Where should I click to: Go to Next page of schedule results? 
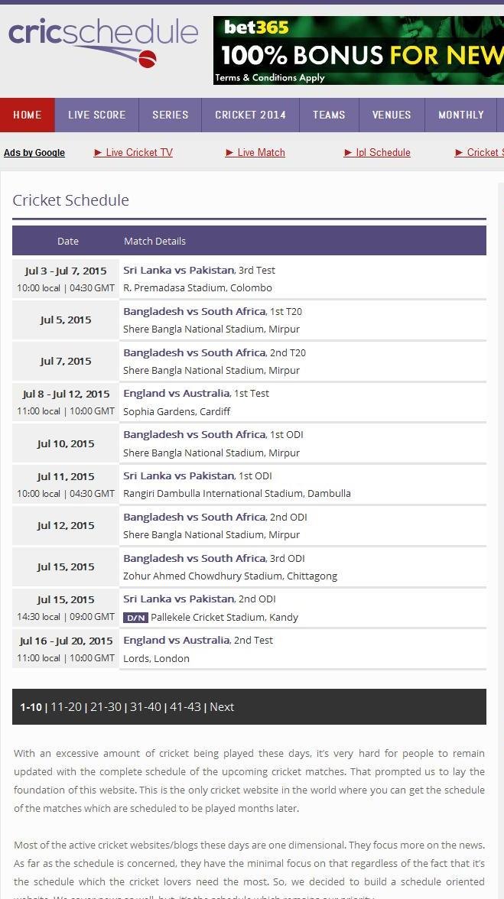pyautogui.click(x=222, y=706)
